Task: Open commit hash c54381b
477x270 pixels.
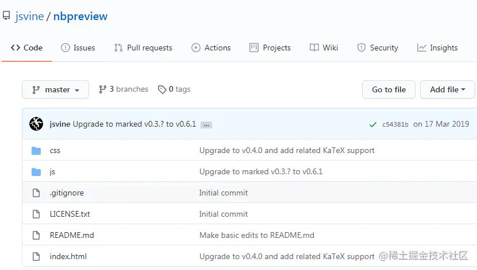Action: click(x=395, y=124)
